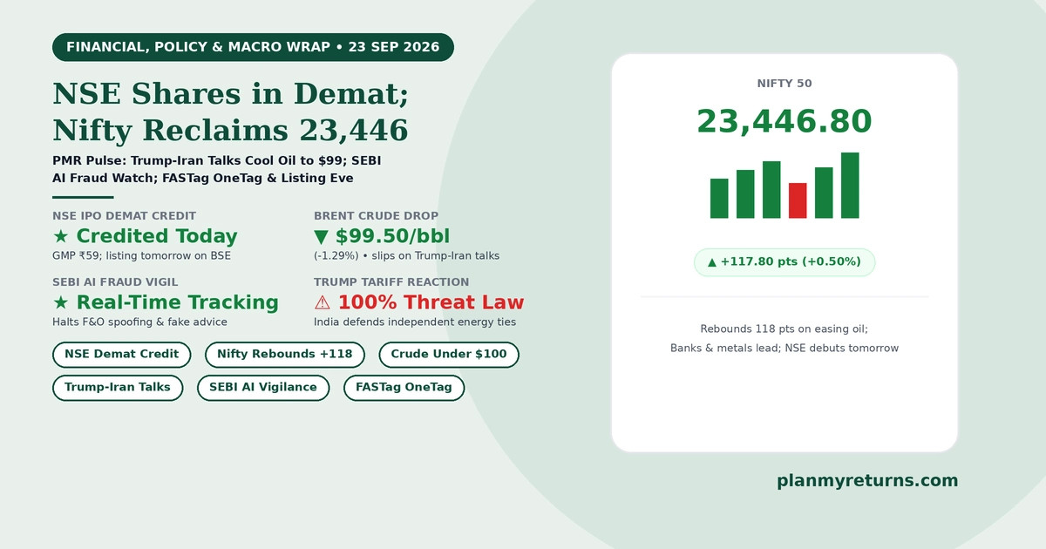Click the Financial, Policy & Macro Wrap banner
1046x549 pixels.
[x=253, y=47]
